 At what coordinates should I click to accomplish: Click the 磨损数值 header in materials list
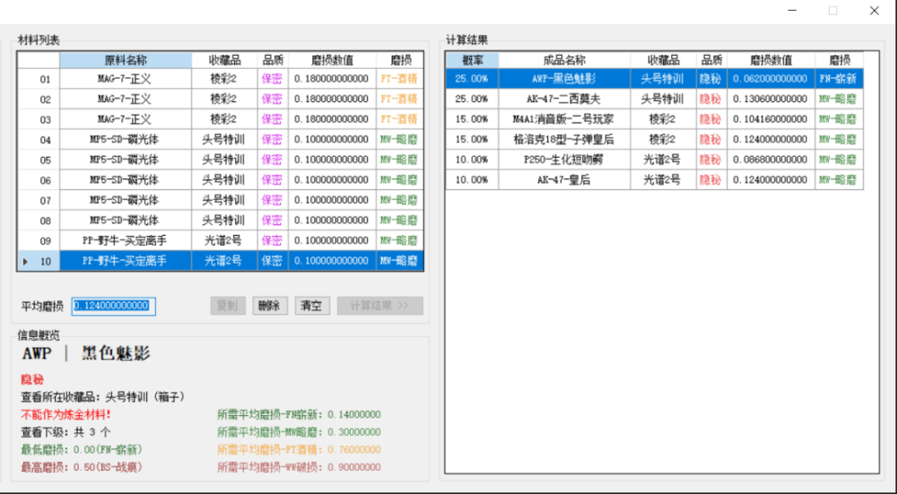332,60
